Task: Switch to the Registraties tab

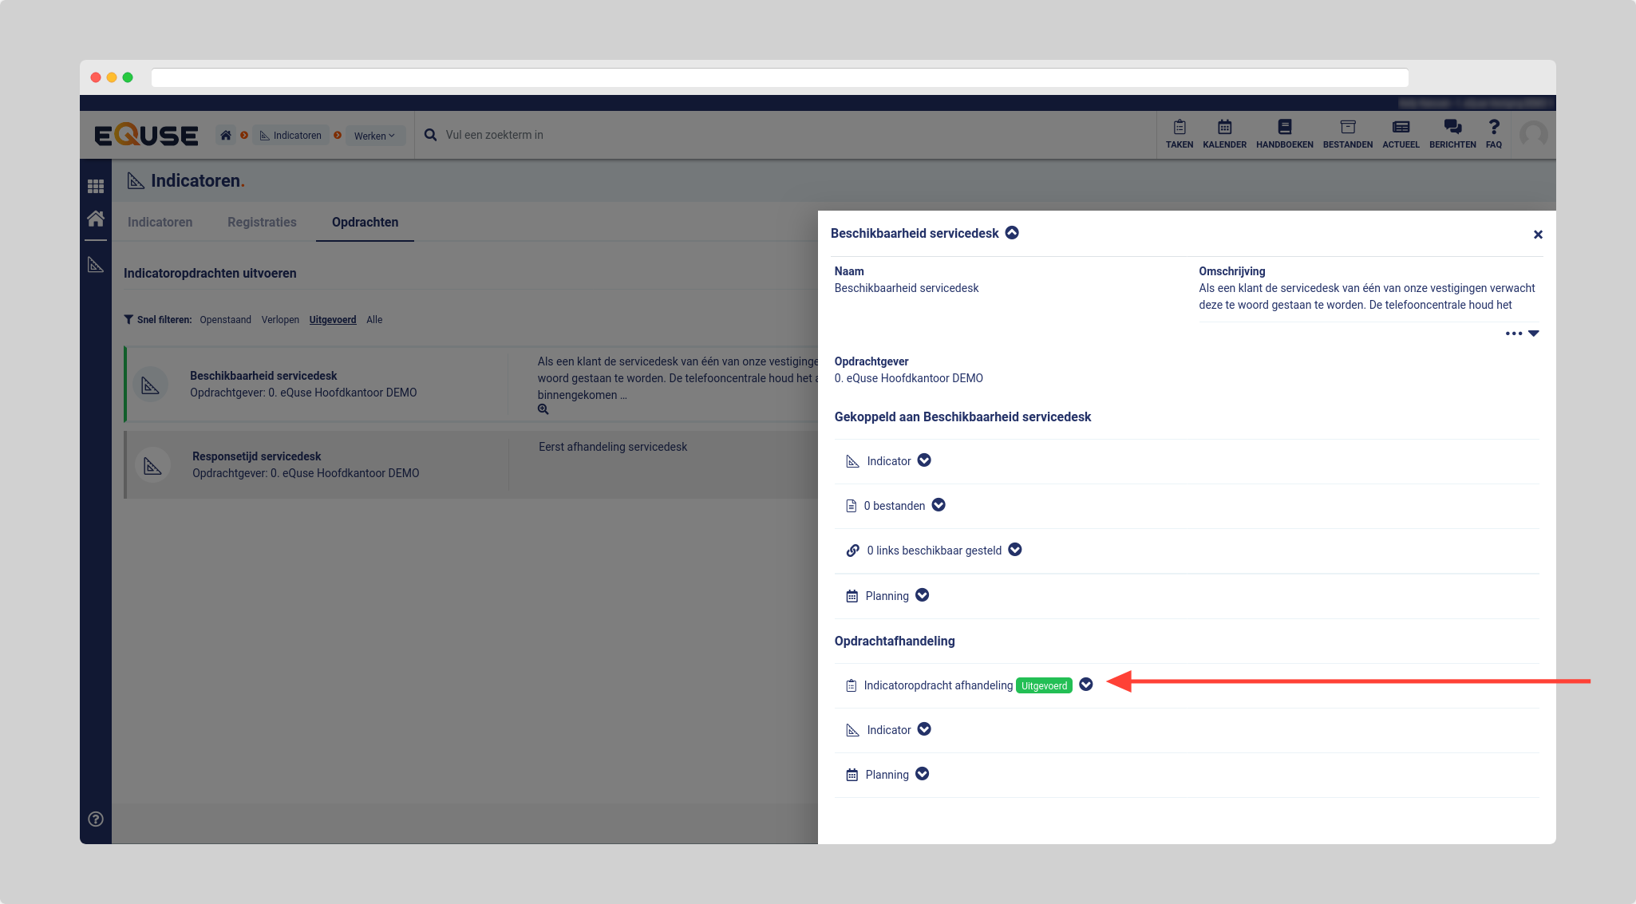Action: (x=262, y=222)
